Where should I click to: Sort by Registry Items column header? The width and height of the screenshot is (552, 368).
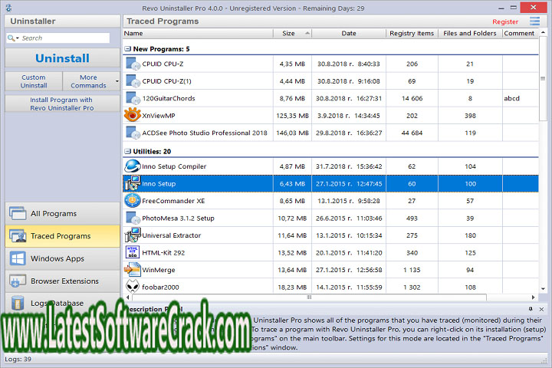pos(412,34)
